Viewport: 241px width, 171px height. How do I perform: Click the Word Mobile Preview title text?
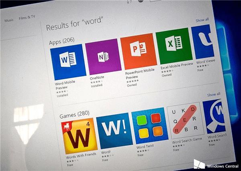(x=65, y=85)
